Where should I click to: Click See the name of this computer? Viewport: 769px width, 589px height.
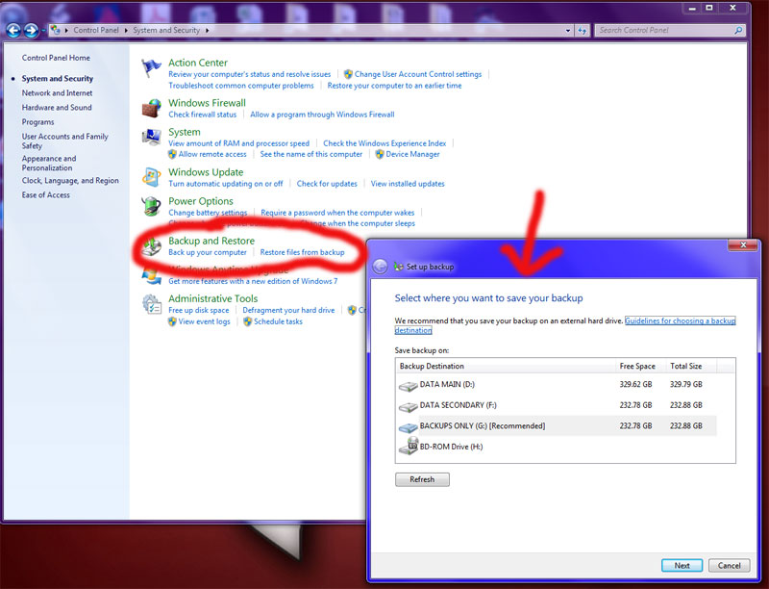(x=310, y=154)
